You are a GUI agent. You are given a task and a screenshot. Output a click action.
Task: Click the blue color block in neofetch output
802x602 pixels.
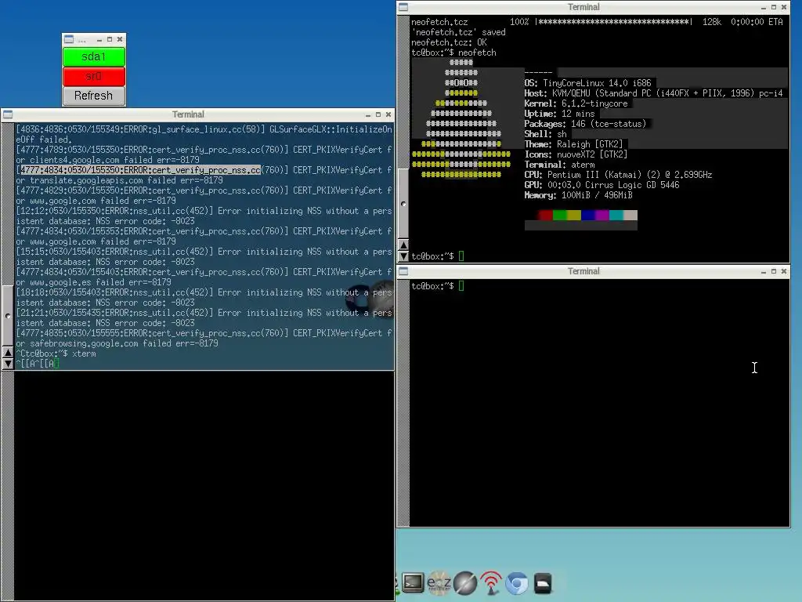[x=588, y=215]
